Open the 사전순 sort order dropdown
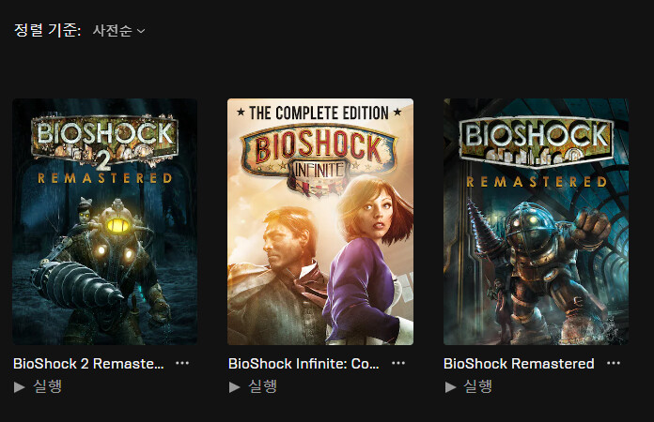The width and height of the screenshot is (654, 422). (x=119, y=30)
